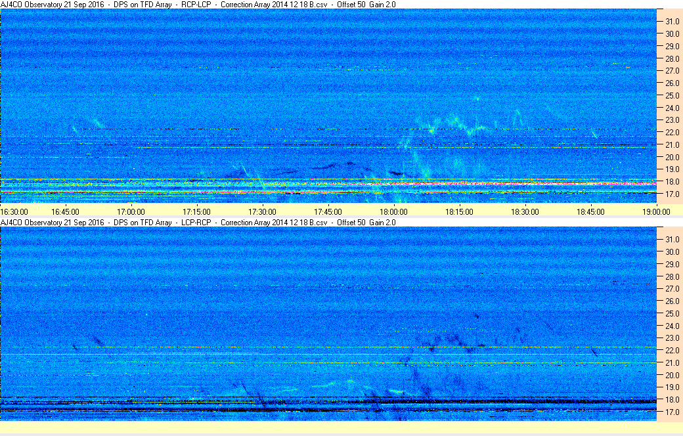The image size is (683, 436).
Task: Click the 18:15:00 time axis label
Action: [459, 211]
